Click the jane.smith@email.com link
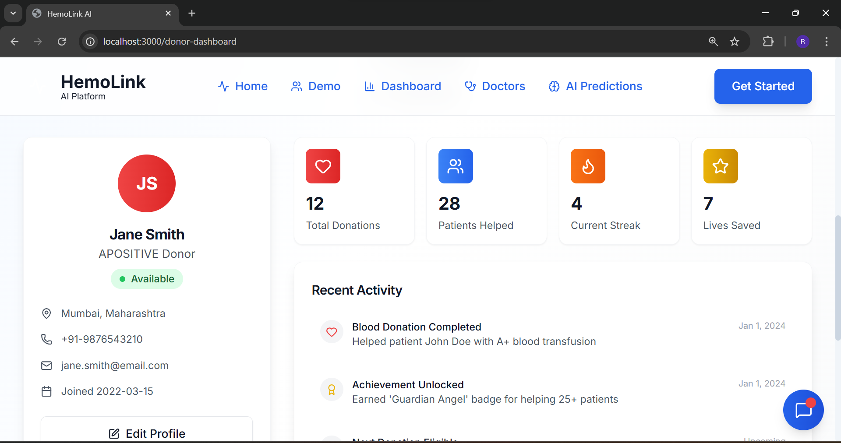841x443 pixels. click(115, 366)
